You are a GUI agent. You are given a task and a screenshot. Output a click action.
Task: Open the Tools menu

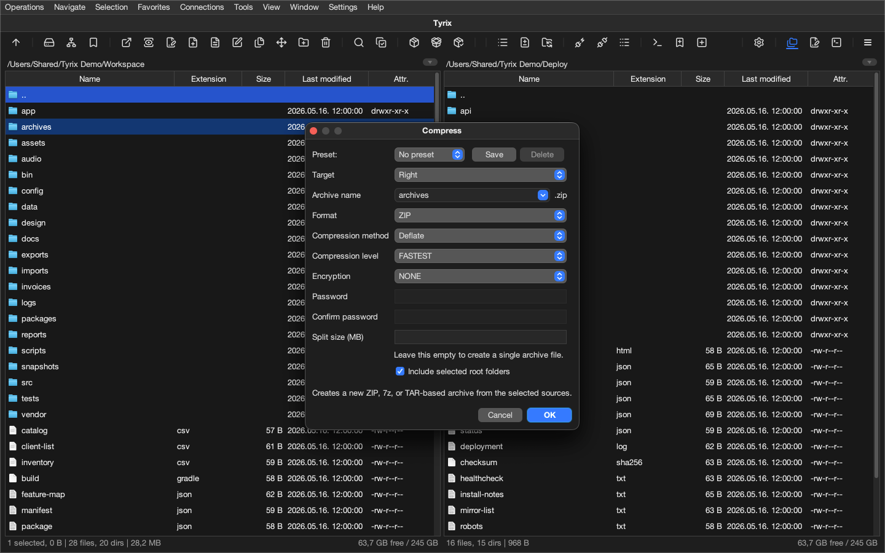pyautogui.click(x=243, y=7)
